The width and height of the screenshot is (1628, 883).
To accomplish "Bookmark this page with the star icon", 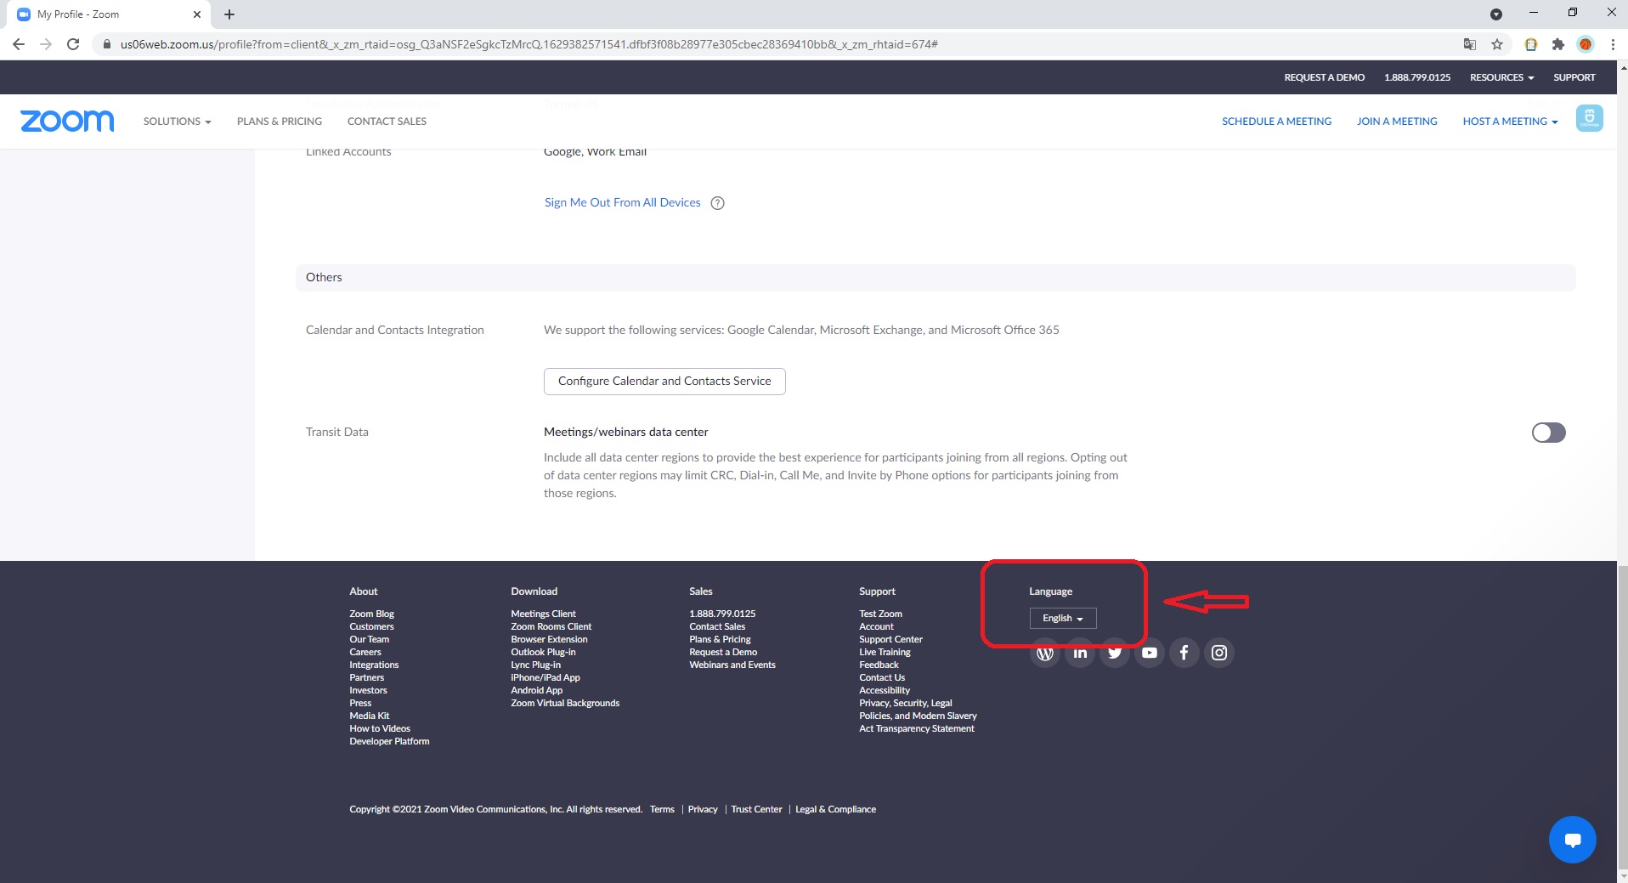I will (x=1497, y=44).
